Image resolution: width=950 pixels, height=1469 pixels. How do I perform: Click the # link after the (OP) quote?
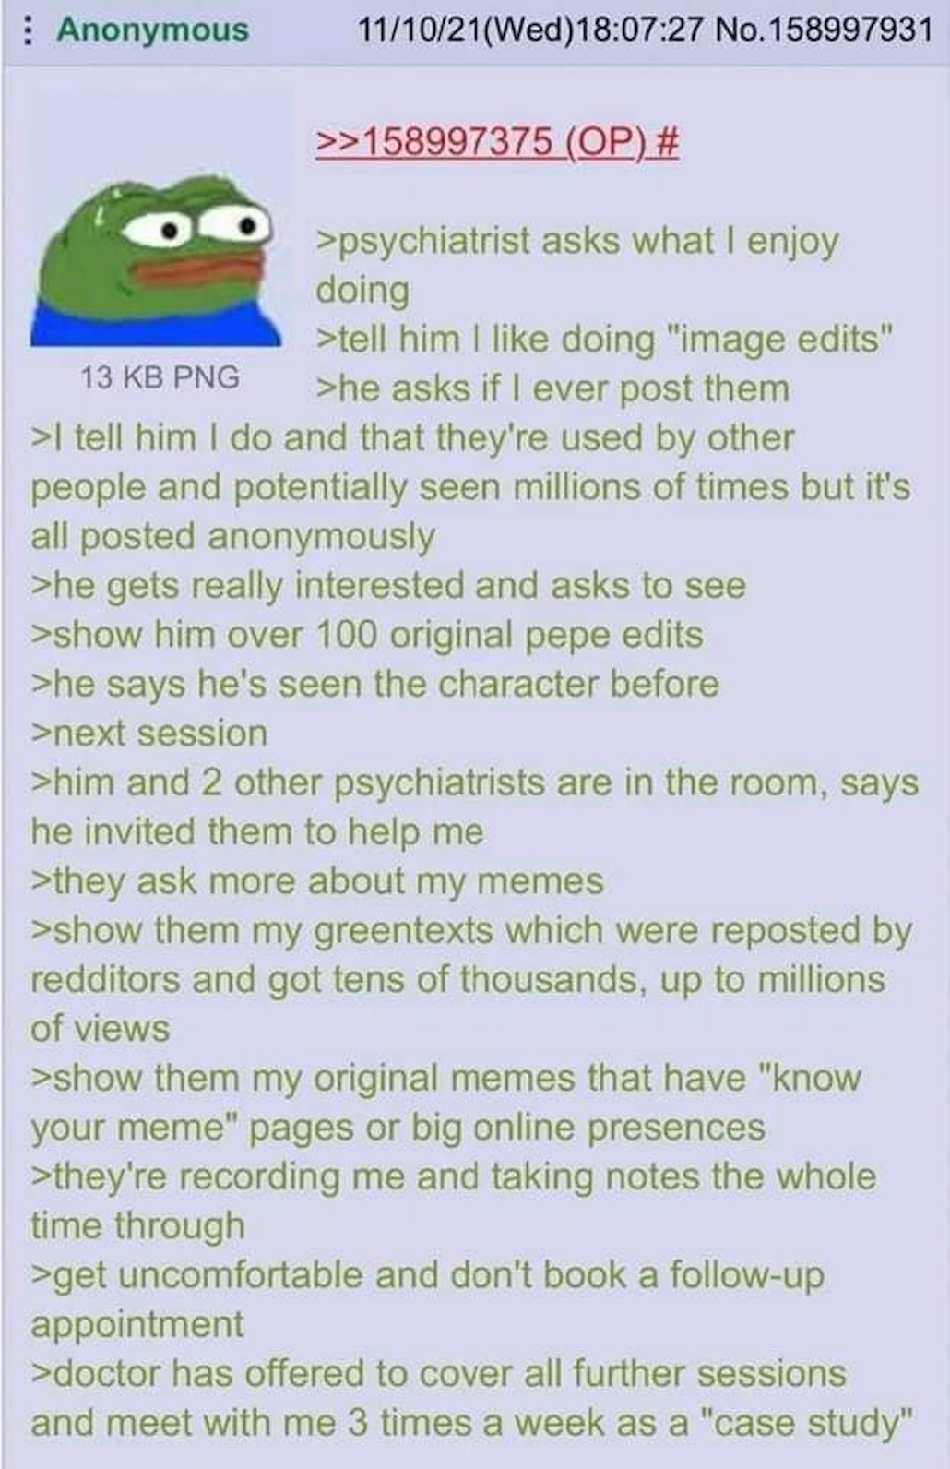[x=669, y=141]
